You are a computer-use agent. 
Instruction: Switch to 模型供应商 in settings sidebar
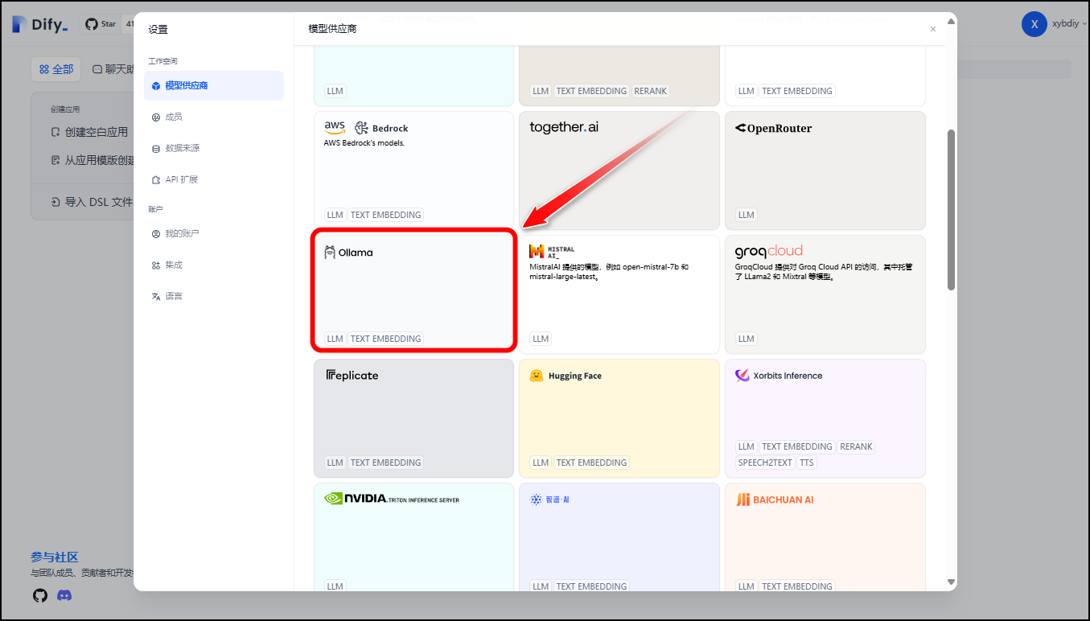point(214,85)
